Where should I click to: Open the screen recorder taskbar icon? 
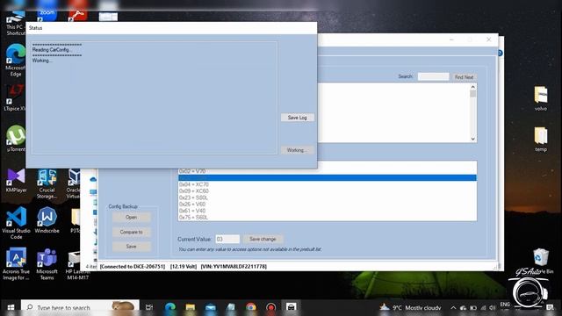[x=271, y=307]
